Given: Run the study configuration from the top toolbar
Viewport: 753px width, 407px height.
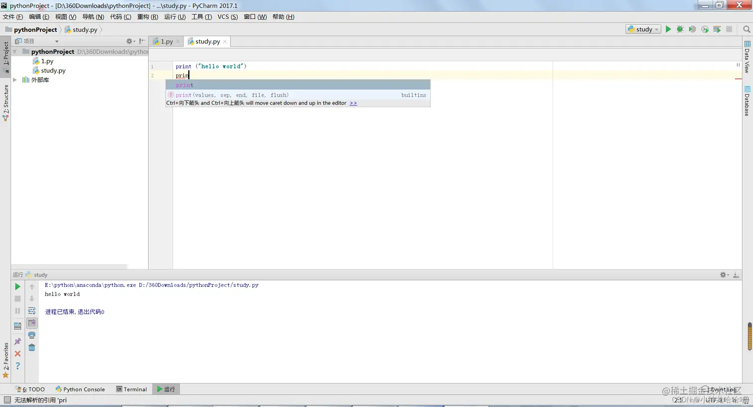Looking at the screenshot, I should [x=668, y=29].
